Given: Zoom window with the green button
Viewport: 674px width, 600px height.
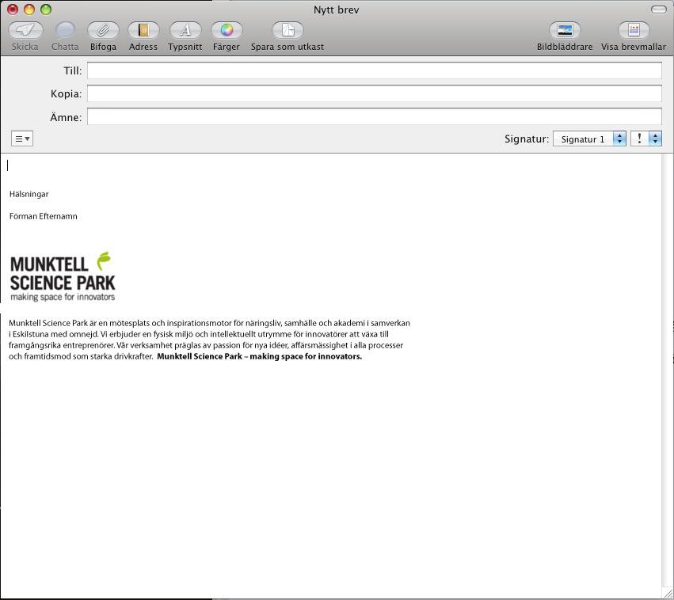Looking at the screenshot, I should (x=46, y=9).
